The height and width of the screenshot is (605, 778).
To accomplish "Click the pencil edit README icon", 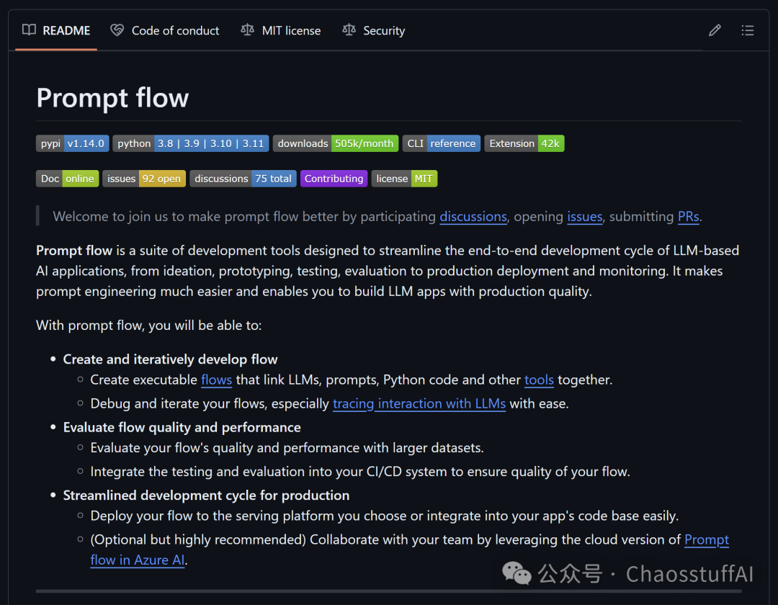I will 715,31.
